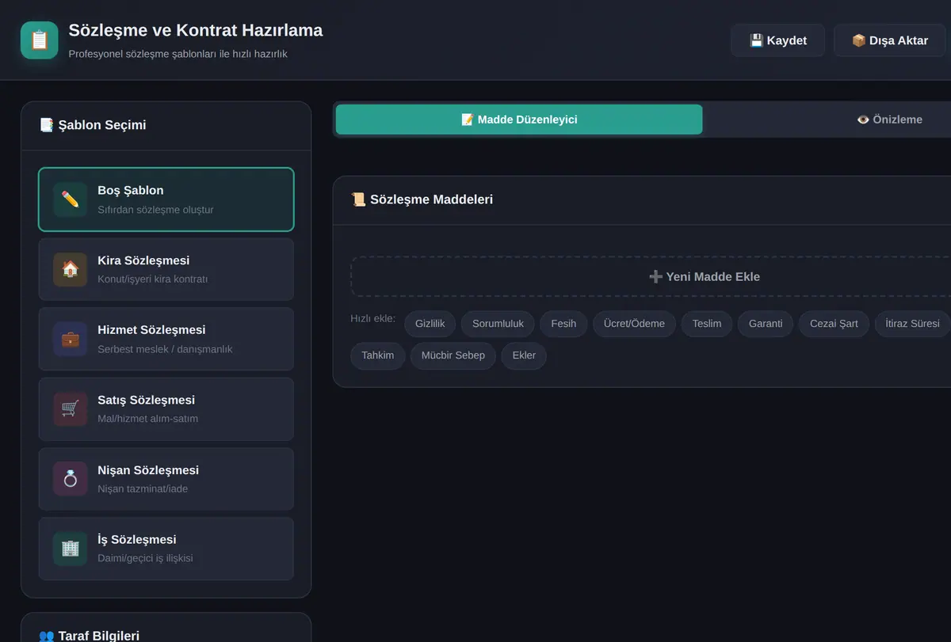This screenshot has height=642, width=951.
Task: Click the house icon for Kira Sözleşmesi
Action: point(71,269)
